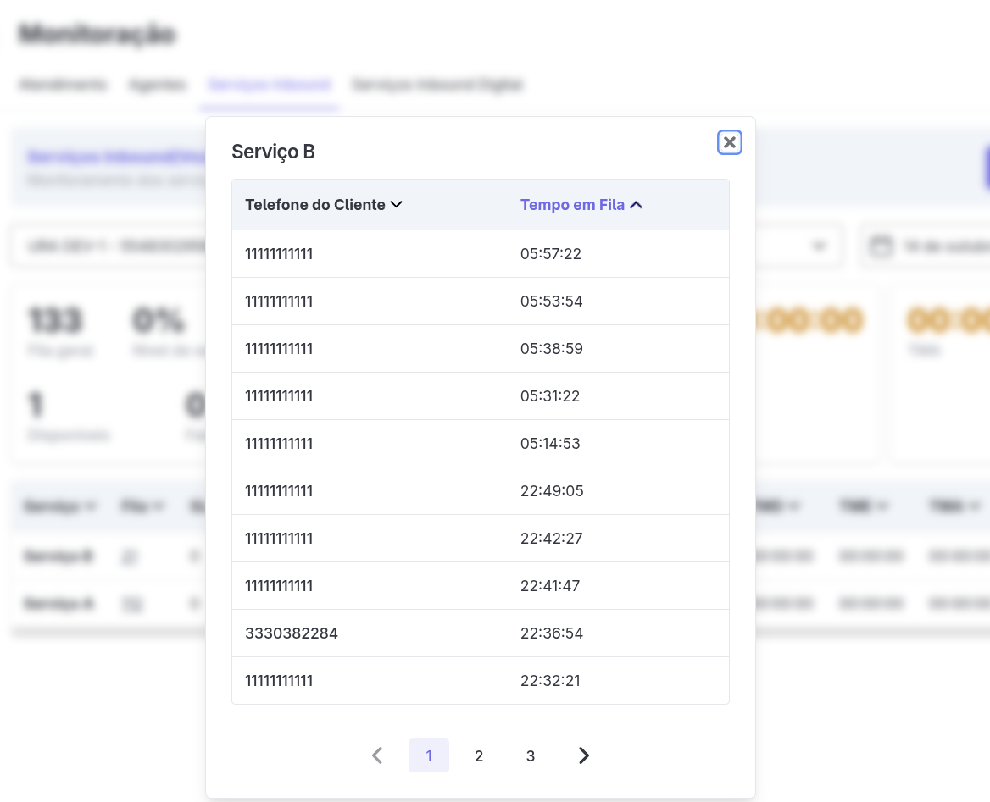Select page 1 in pagination
Viewport: 990px width, 802px height.
429,755
